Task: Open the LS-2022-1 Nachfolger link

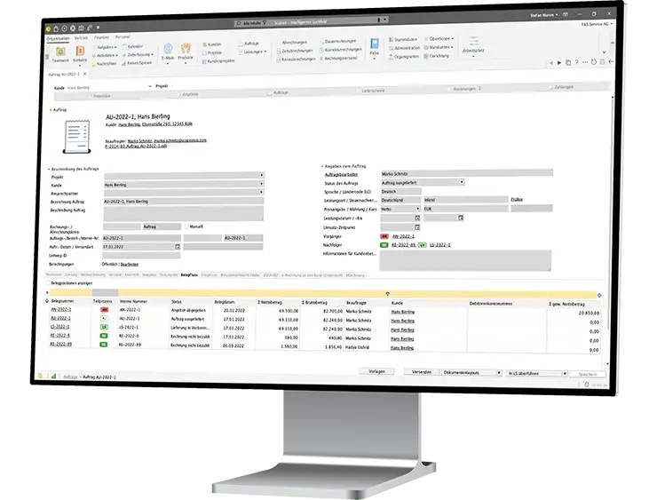Action: coord(440,245)
